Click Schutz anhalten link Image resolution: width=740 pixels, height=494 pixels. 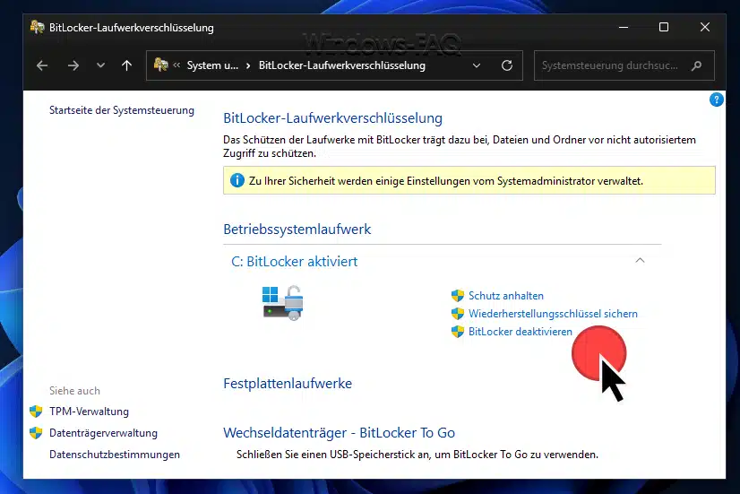click(x=506, y=296)
